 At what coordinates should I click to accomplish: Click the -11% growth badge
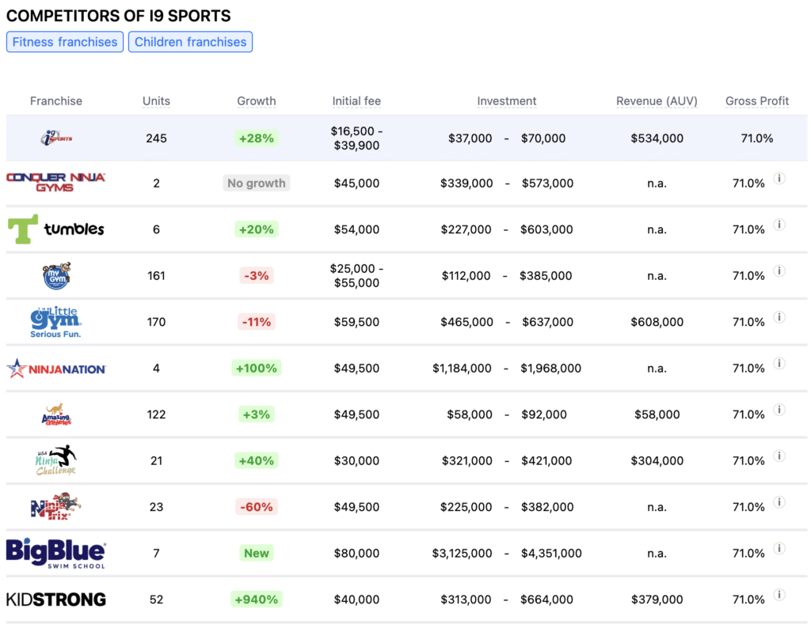pyautogui.click(x=257, y=322)
